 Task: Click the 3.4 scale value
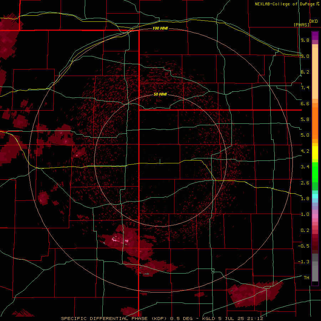(305, 167)
